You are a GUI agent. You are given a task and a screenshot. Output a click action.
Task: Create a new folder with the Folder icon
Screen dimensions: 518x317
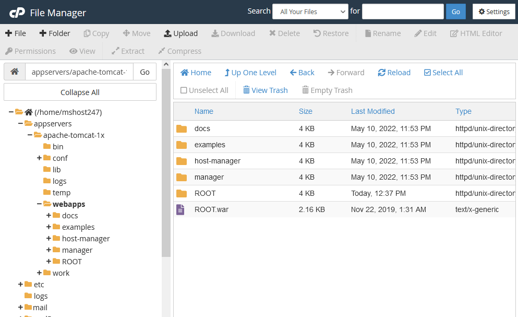[x=54, y=33]
